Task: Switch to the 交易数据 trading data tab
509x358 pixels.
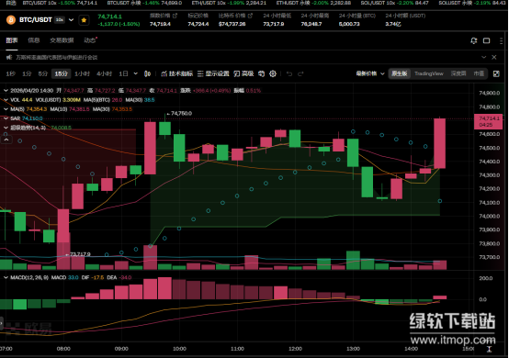Action: tap(62, 40)
